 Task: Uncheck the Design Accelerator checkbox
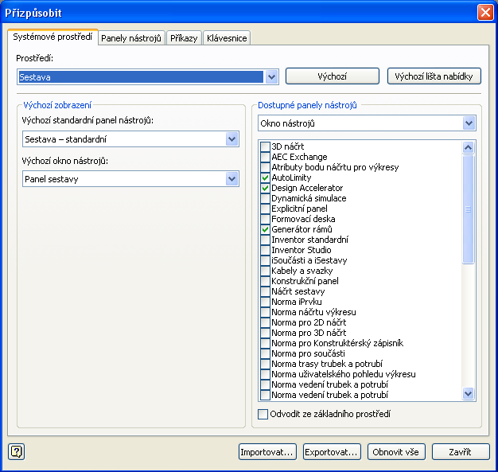[266, 189]
